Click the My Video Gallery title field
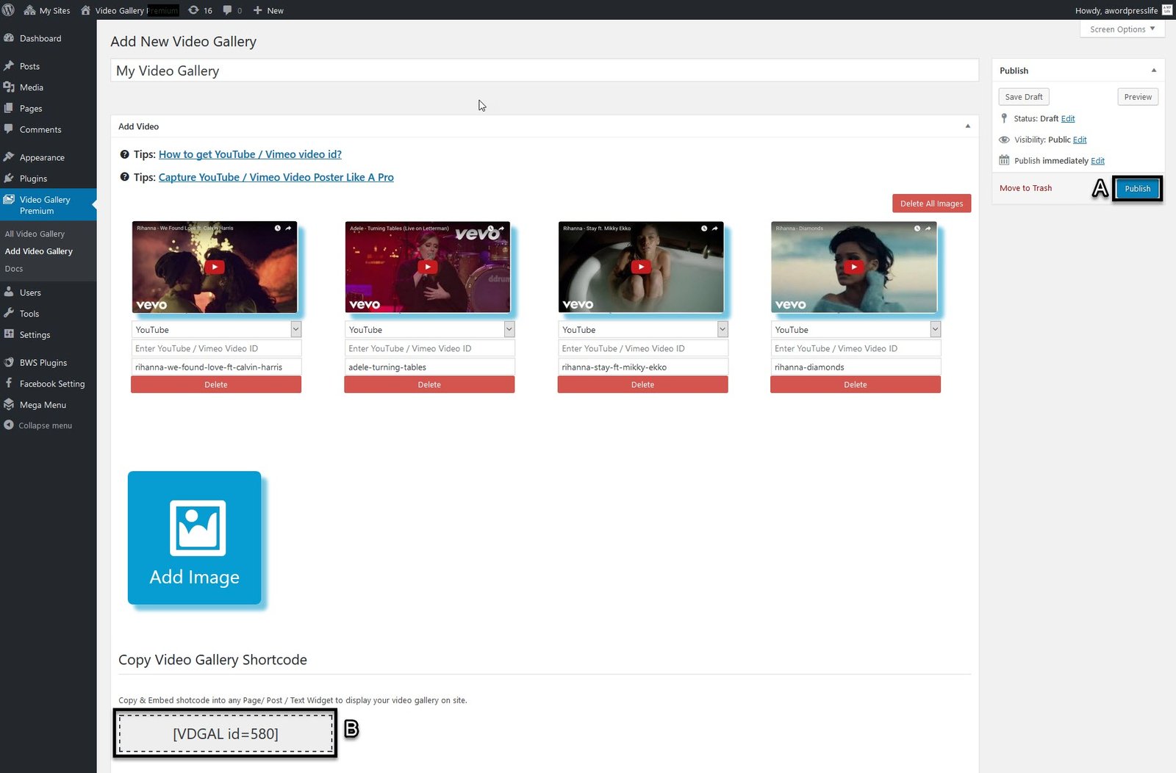The width and height of the screenshot is (1176, 773). click(x=544, y=71)
